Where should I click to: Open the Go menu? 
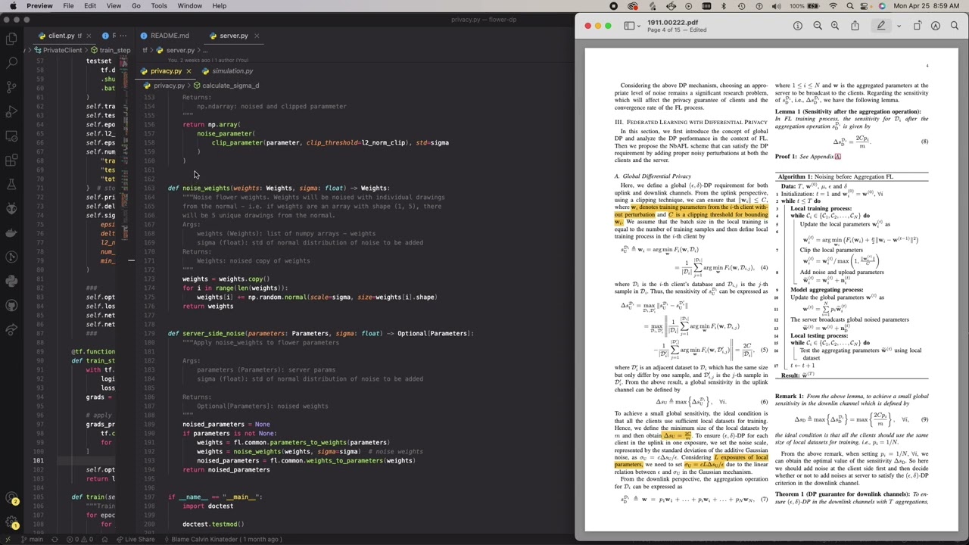click(136, 6)
